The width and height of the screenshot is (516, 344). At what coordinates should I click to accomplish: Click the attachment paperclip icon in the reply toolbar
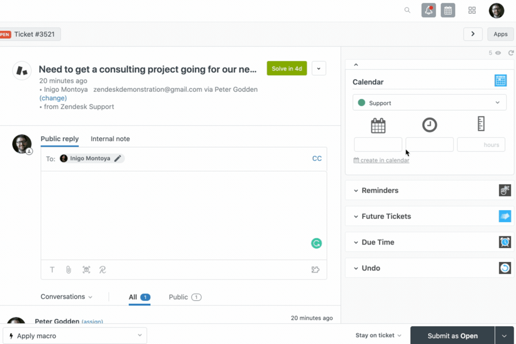coord(68,269)
